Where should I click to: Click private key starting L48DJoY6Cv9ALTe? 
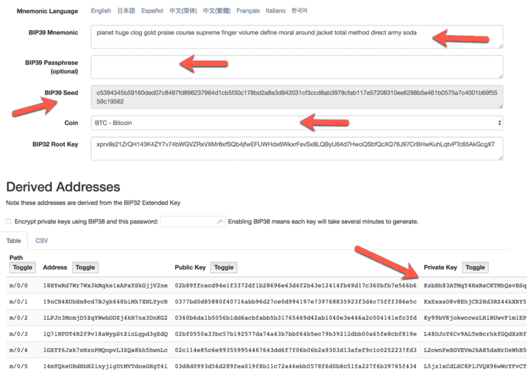coord(475,334)
